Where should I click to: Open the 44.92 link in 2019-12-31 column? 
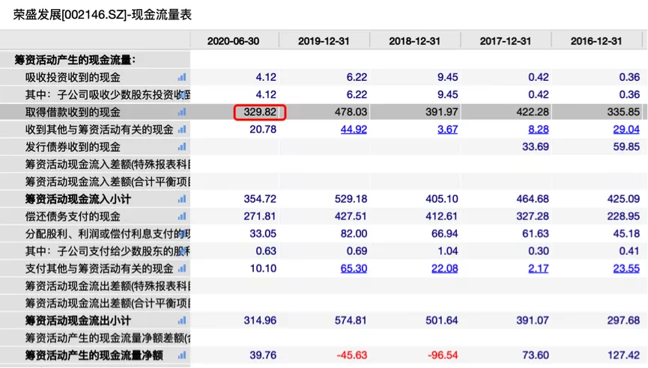pos(354,129)
